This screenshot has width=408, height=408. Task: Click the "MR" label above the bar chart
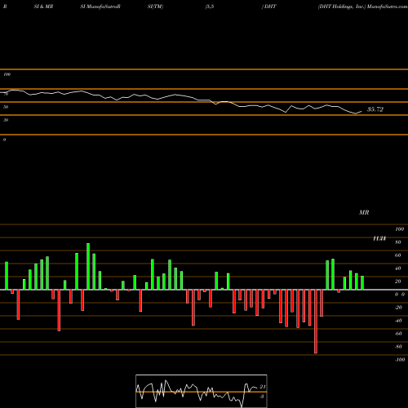tap(364, 212)
